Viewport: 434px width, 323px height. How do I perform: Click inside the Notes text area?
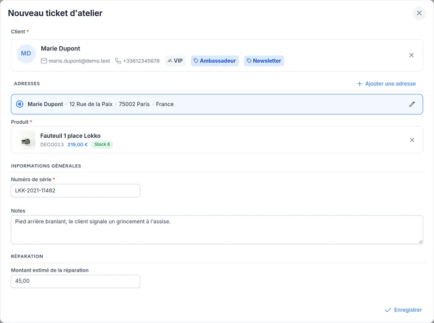coord(217,230)
